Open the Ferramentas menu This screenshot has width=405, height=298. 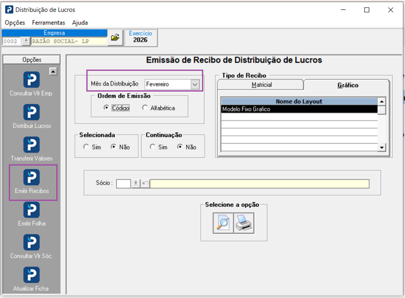tap(48, 23)
